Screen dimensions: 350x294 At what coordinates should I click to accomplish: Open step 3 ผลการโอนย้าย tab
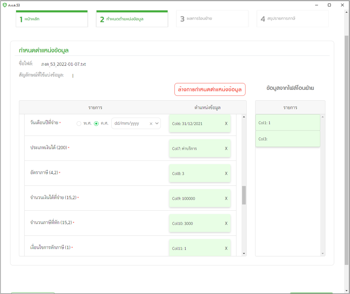212,19
